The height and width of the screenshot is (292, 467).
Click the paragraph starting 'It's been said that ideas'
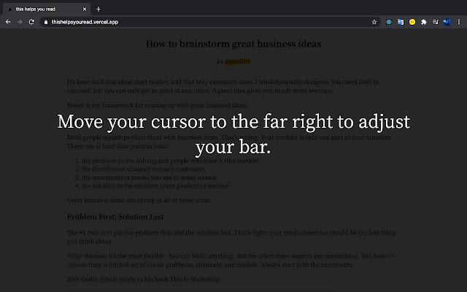[x=223, y=86]
